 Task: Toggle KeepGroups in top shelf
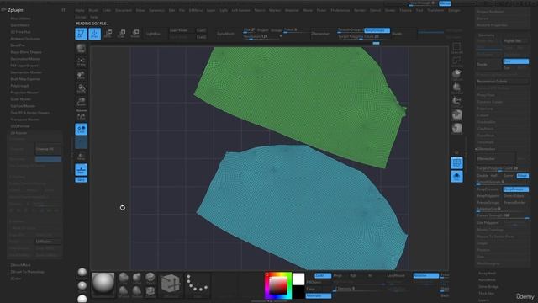pyautogui.click(x=377, y=30)
